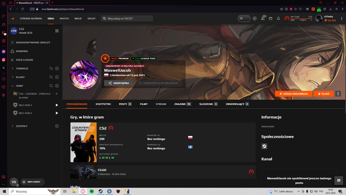Screen dimensions: 346x195
Task: Expand the TURNIEJE section
Action: 13,68
